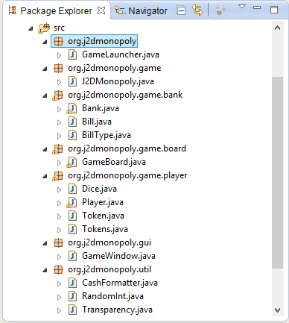Screen dimensions: 289x323
Task: Click the GameLauncher.java file icon
Action: point(72,54)
